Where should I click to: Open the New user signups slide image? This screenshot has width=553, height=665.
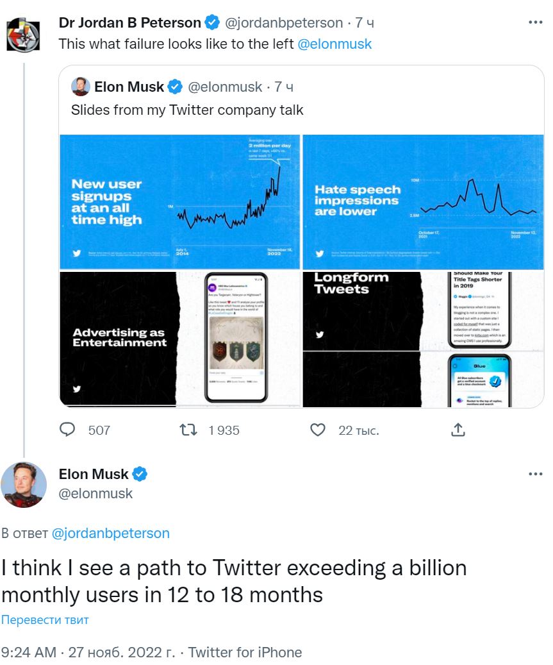click(x=179, y=201)
